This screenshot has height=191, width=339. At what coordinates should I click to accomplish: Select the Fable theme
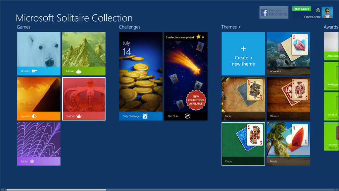(243, 99)
